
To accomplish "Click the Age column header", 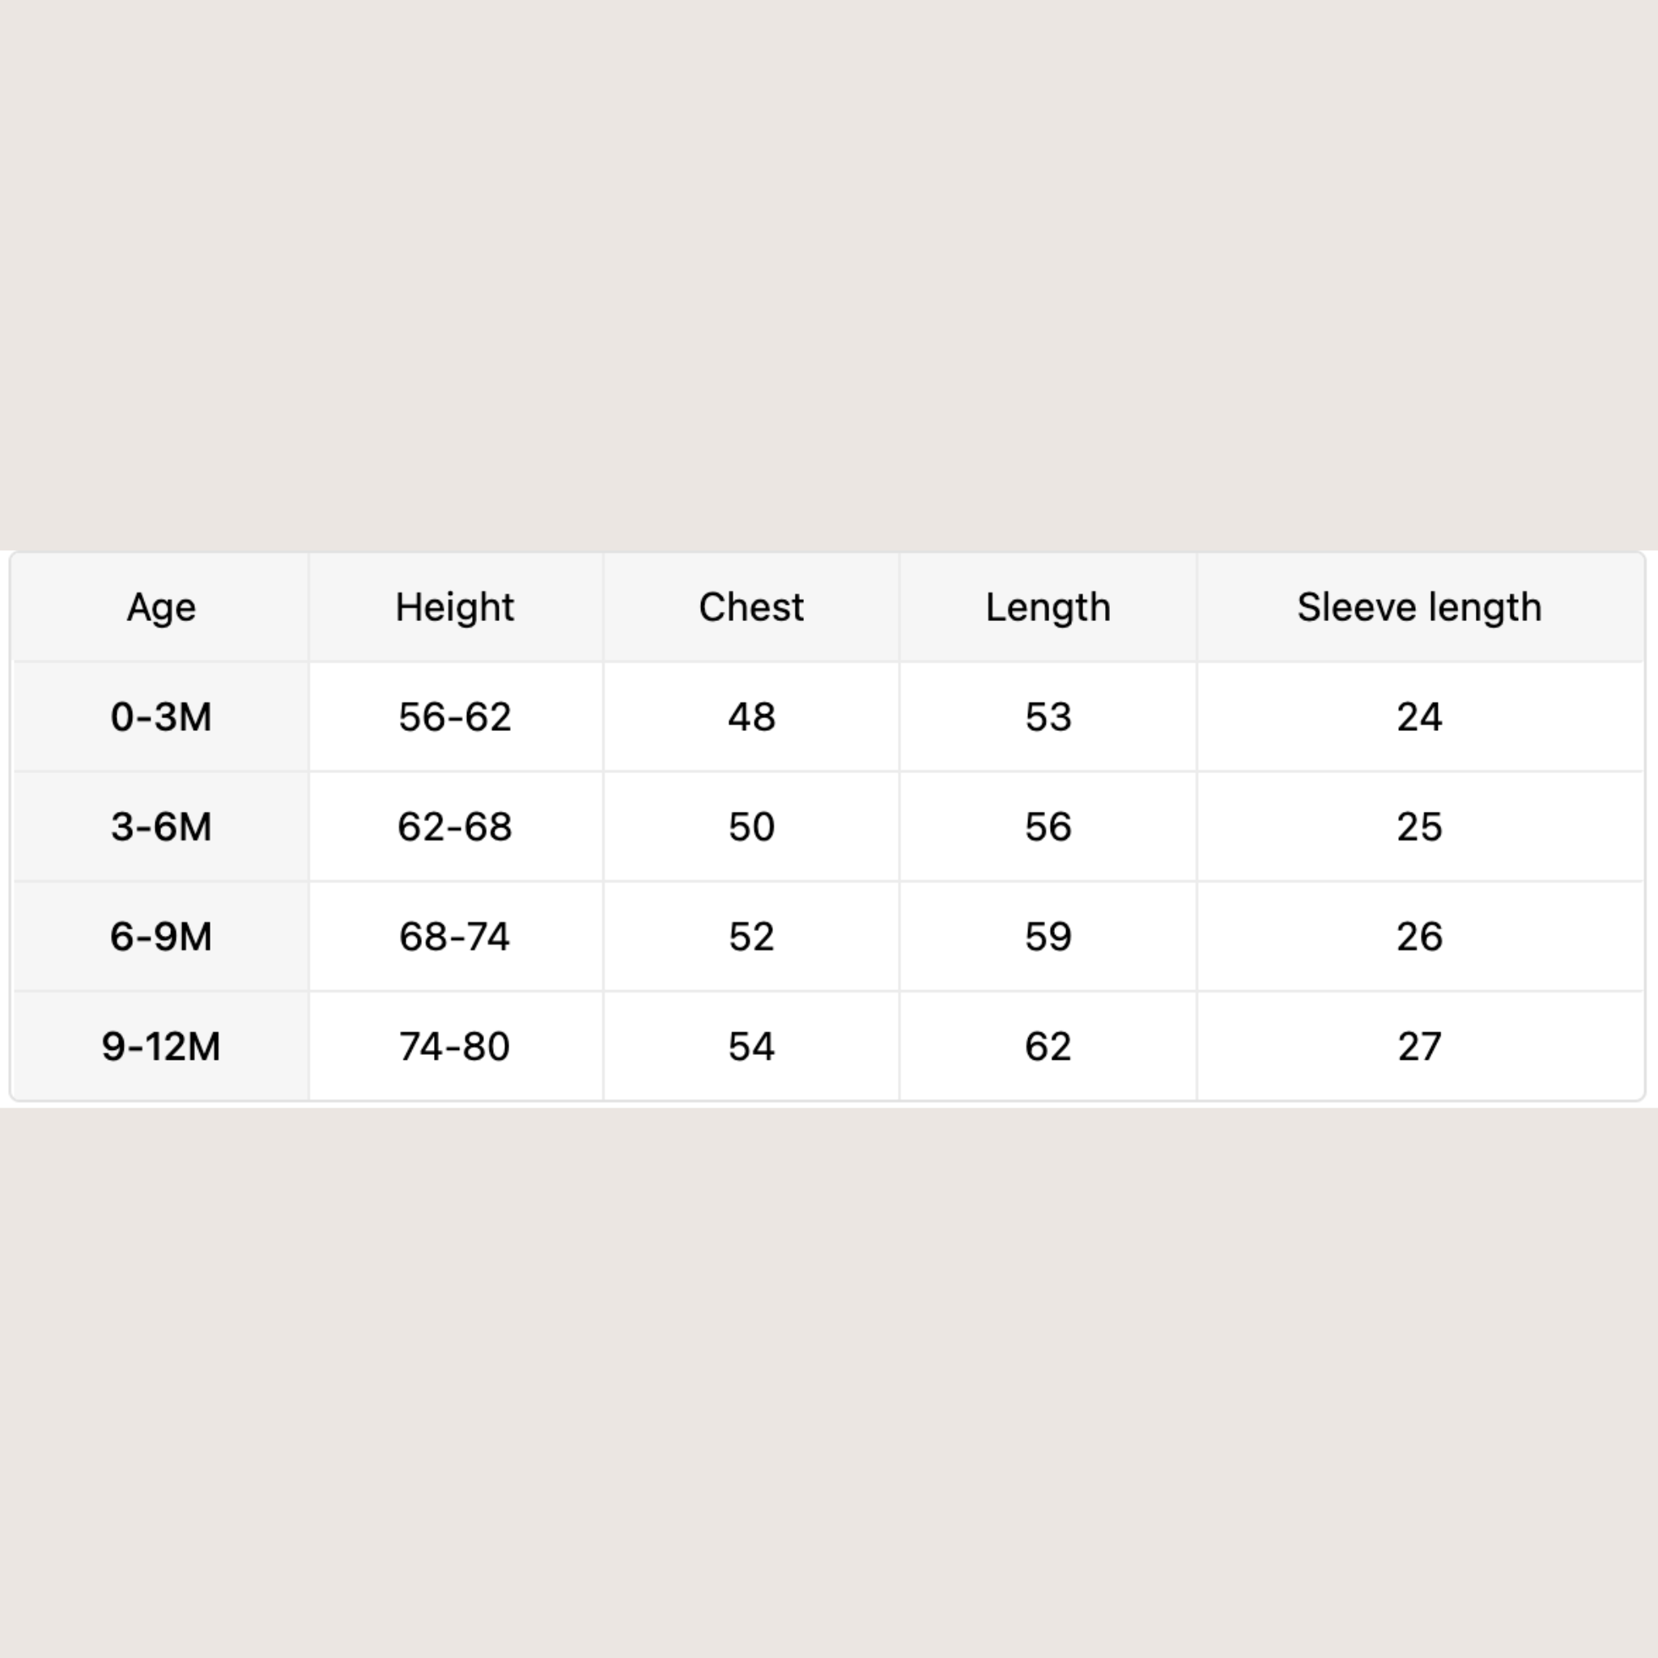I will 161,608.
